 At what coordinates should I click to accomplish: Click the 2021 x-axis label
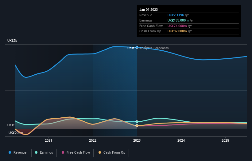(x=48, y=140)
